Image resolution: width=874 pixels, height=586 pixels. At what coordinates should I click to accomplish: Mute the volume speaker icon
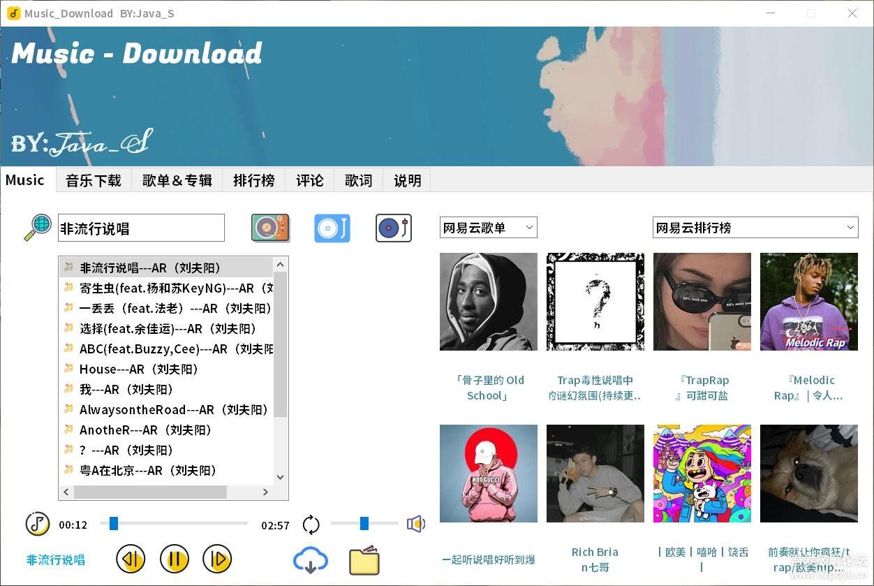[x=416, y=524]
